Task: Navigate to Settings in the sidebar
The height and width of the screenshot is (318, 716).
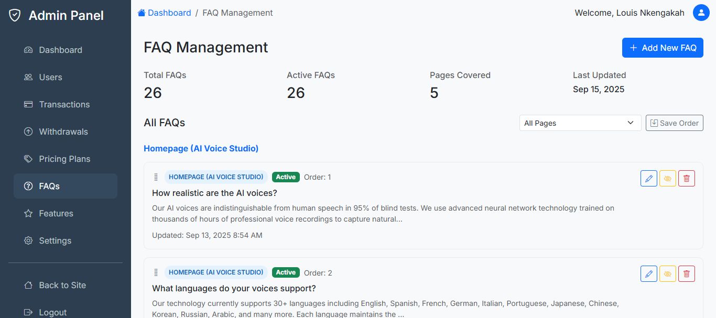Action: [x=55, y=240]
